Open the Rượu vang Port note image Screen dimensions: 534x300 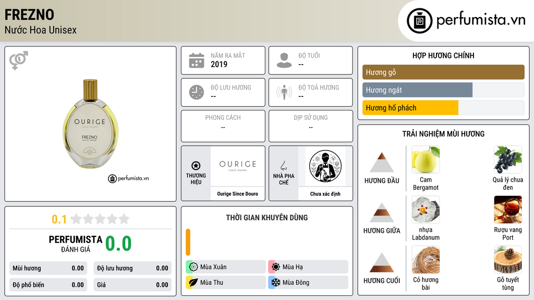[508, 210]
